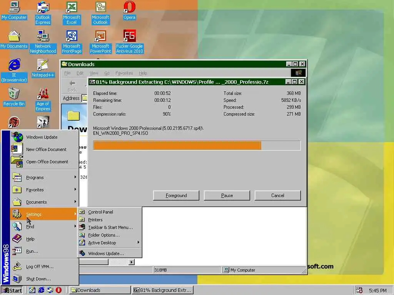This screenshot has width=394, height=295.
Task: Open Control Panel from the Settings submenu
Action: pos(110,212)
